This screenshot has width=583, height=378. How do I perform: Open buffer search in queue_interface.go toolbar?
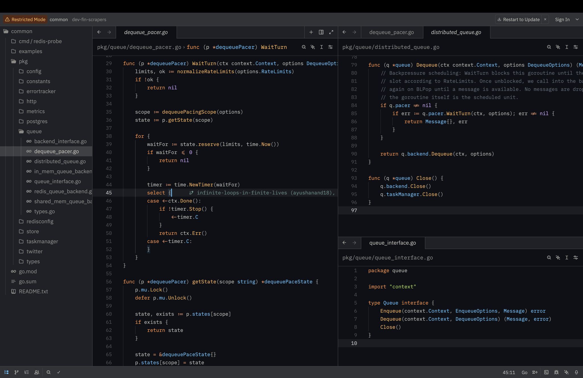[549, 258]
